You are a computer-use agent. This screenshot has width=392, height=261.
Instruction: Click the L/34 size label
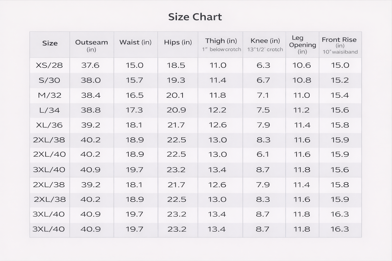(49, 110)
